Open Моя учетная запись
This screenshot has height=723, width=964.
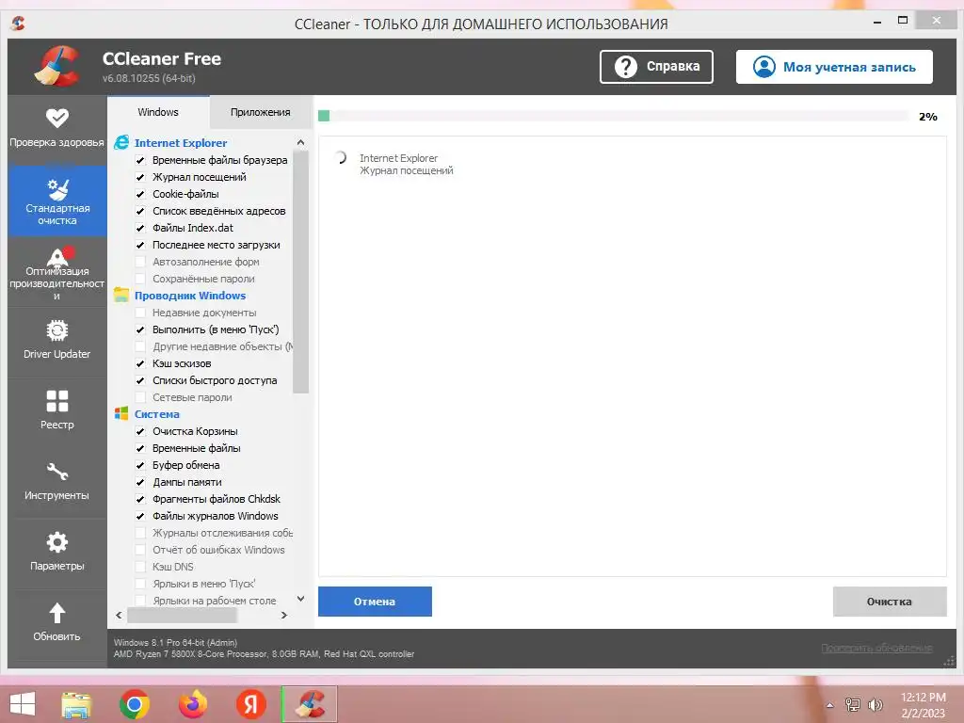834,67
